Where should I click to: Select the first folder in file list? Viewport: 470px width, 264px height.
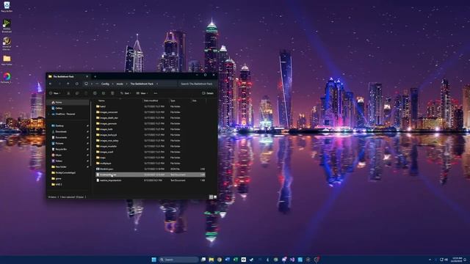151,106
